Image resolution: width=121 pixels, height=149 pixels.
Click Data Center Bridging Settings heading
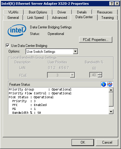click(x=51, y=27)
